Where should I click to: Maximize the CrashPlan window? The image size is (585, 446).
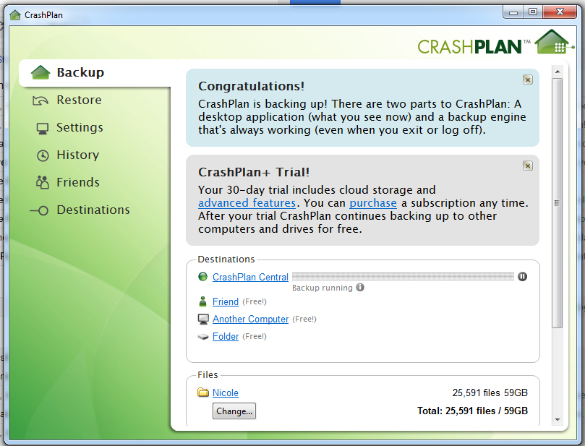pyautogui.click(x=533, y=12)
